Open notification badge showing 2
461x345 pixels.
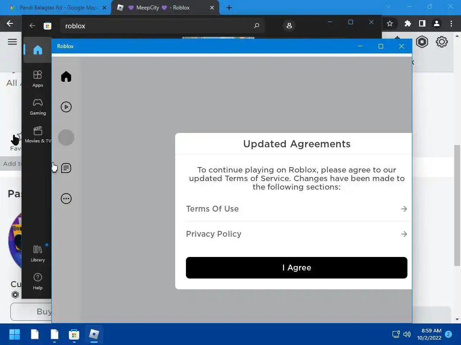(x=448, y=334)
